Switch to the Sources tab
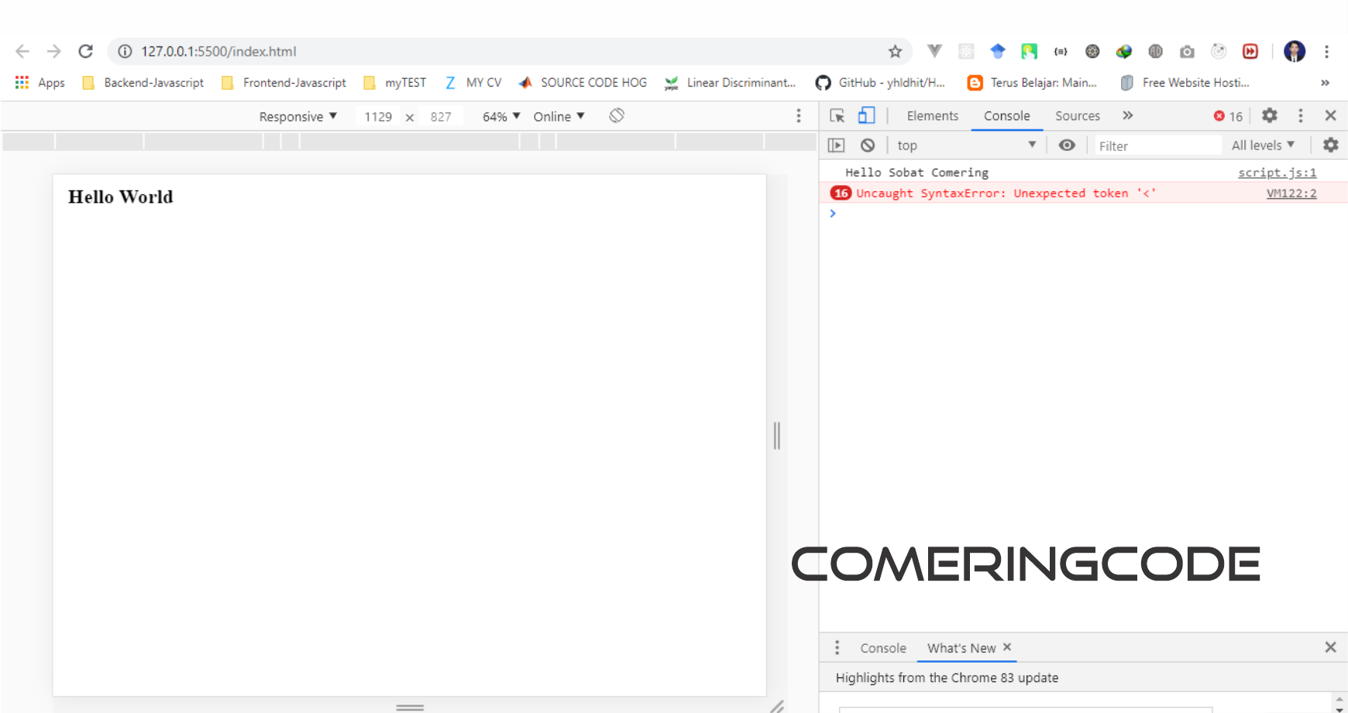 [x=1078, y=115]
